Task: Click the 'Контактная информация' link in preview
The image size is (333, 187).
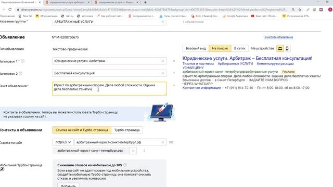Action: tap(201, 88)
